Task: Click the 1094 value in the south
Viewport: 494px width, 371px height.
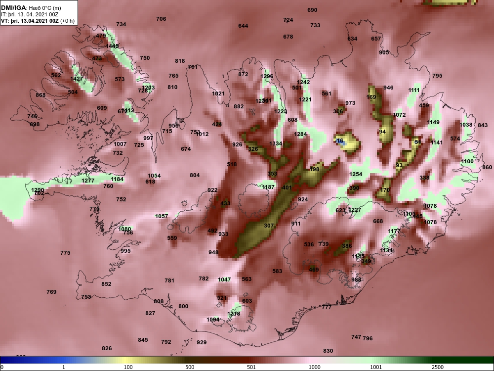Action: (213, 320)
